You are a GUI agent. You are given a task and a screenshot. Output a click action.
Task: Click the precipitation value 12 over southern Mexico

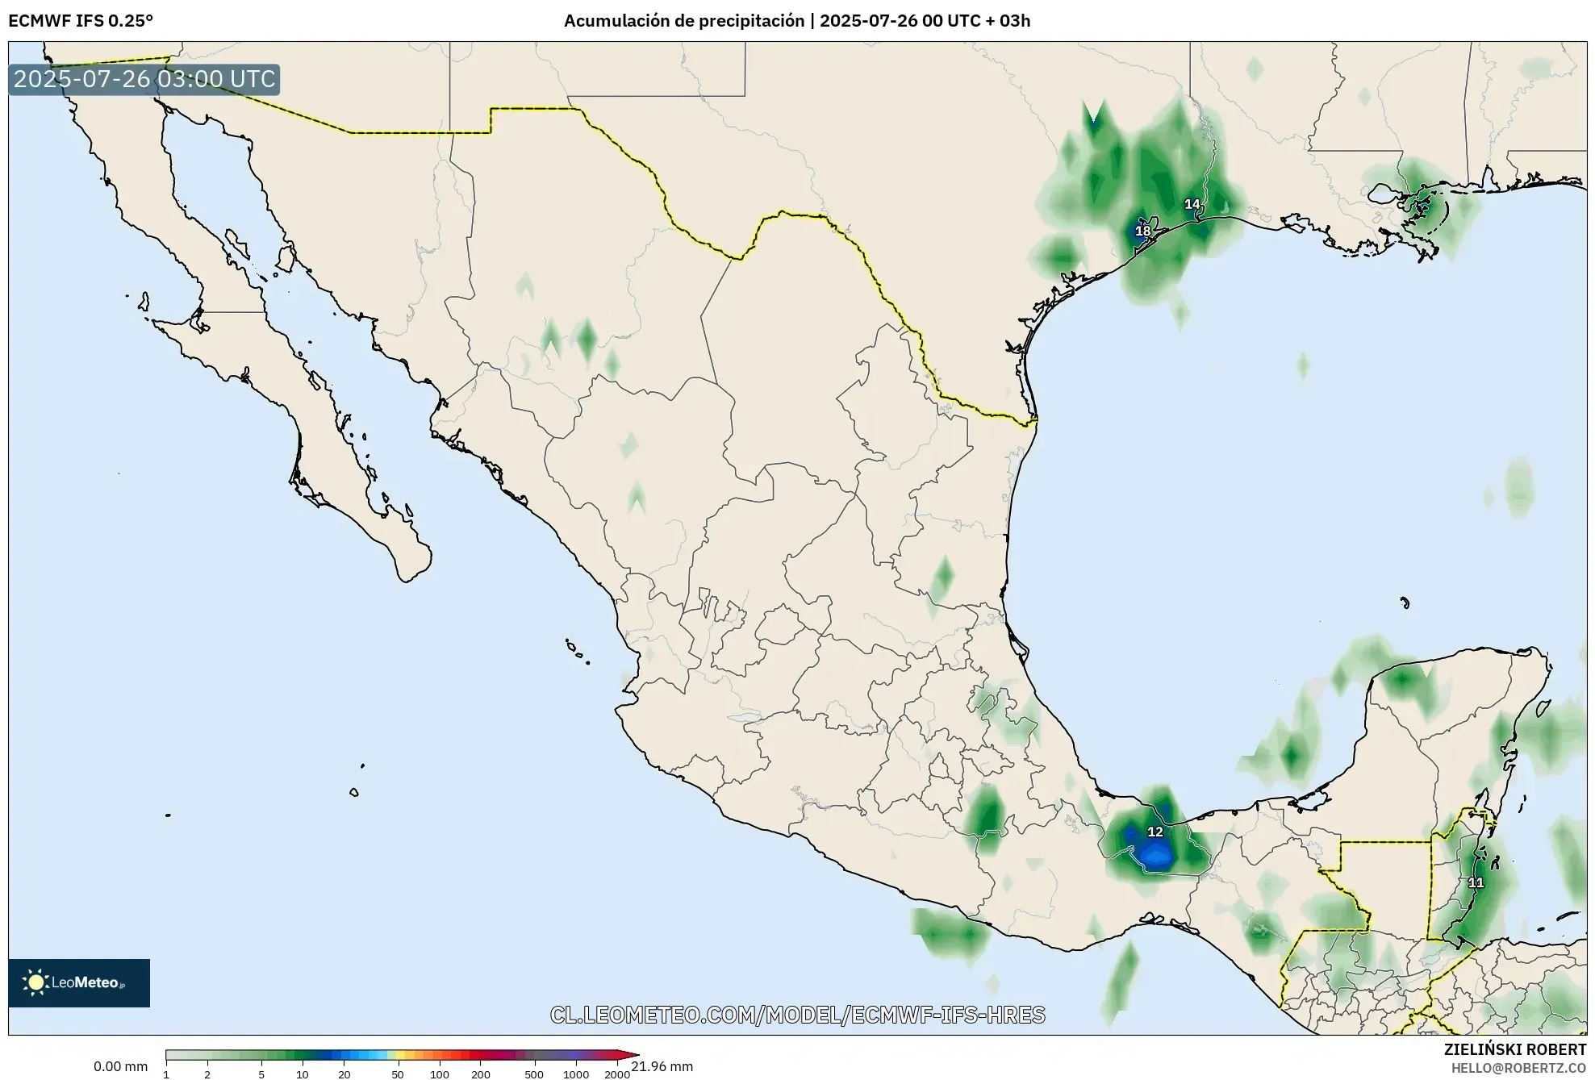click(x=1155, y=832)
